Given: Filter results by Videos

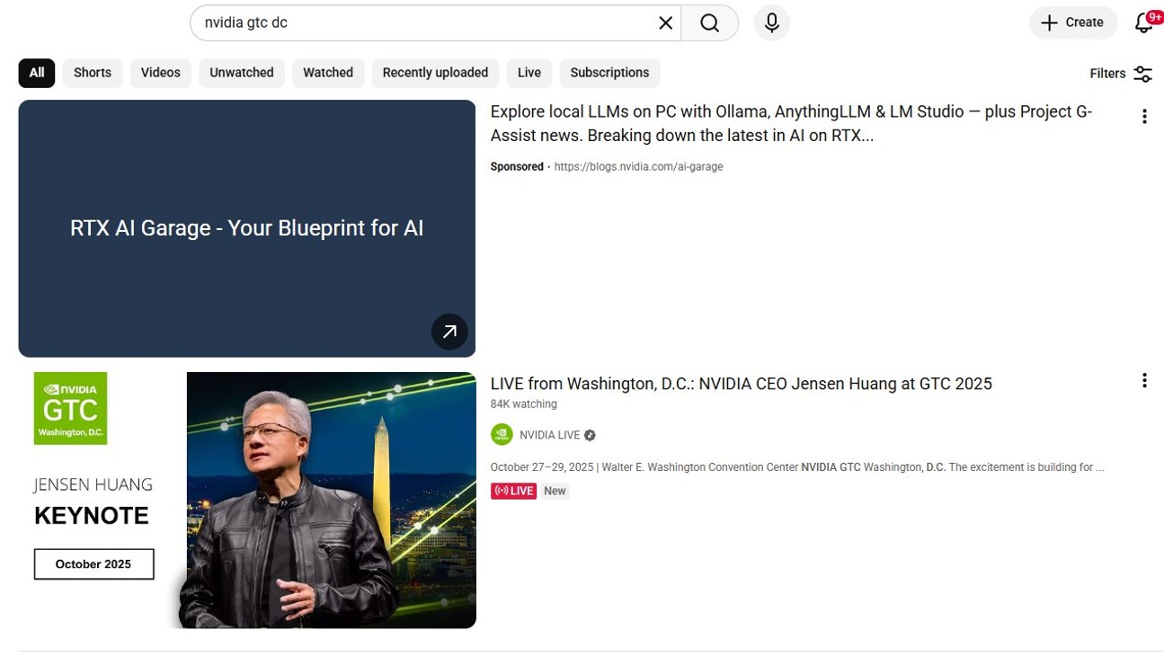Looking at the screenshot, I should coord(160,73).
